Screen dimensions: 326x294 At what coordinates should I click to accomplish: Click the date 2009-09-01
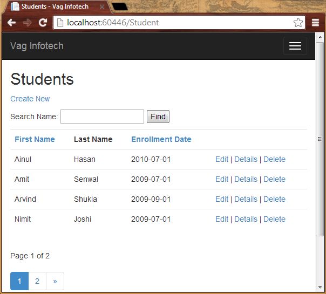pyautogui.click(x=151, y=199)
